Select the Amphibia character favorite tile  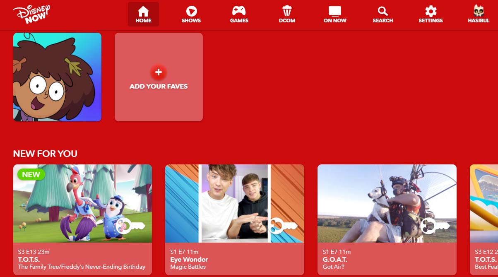(x=57, y=77)
